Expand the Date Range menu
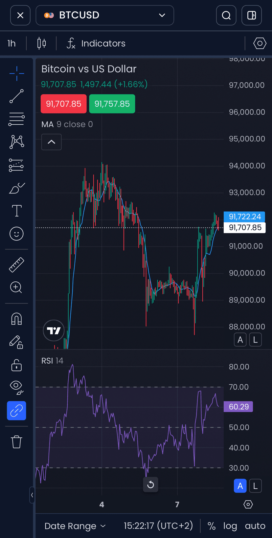 [x=75, y=526]
